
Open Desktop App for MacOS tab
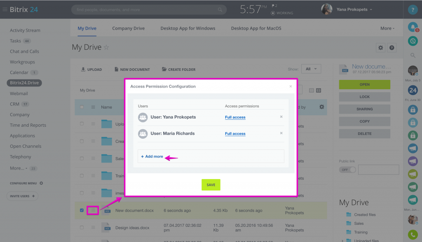(x=256, y=28)
